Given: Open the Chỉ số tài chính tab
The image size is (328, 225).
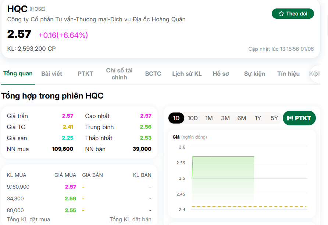Looking at the screenshot, I should [119, 74].
